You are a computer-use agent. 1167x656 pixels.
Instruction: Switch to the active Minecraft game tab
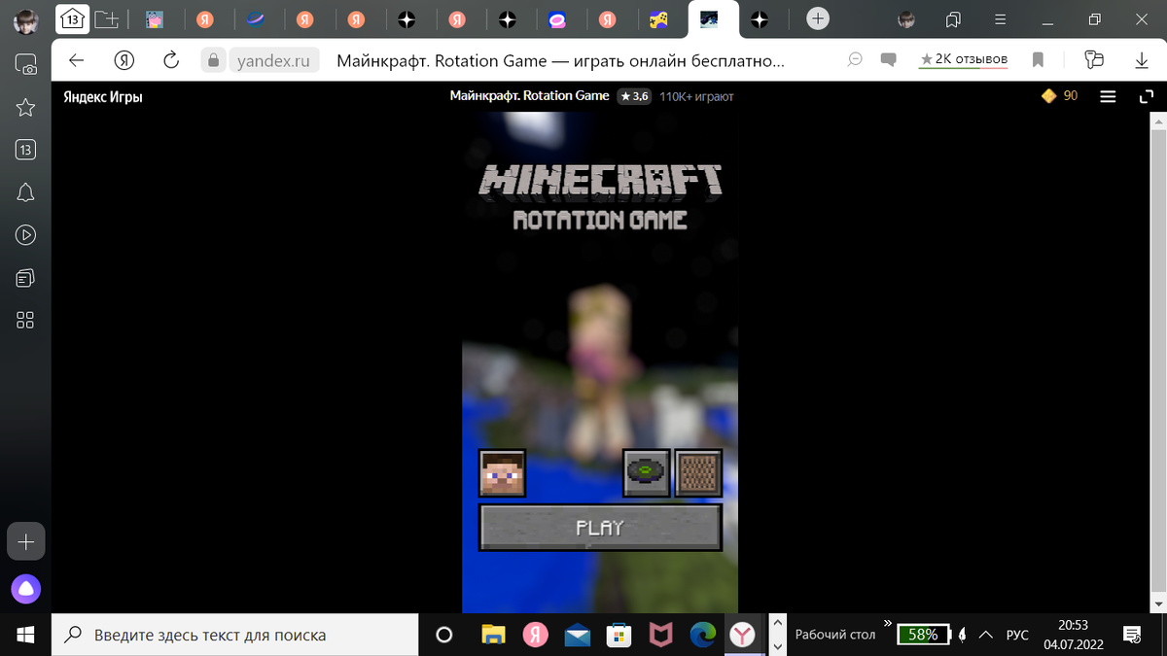(x=710, y=18)
